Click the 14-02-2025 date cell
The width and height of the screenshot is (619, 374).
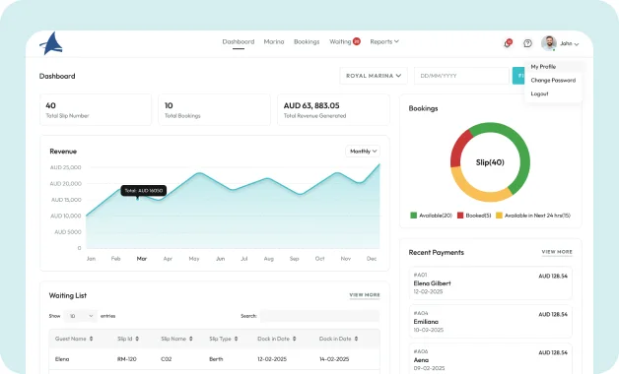pyautogui.click(x=334, y=359)
